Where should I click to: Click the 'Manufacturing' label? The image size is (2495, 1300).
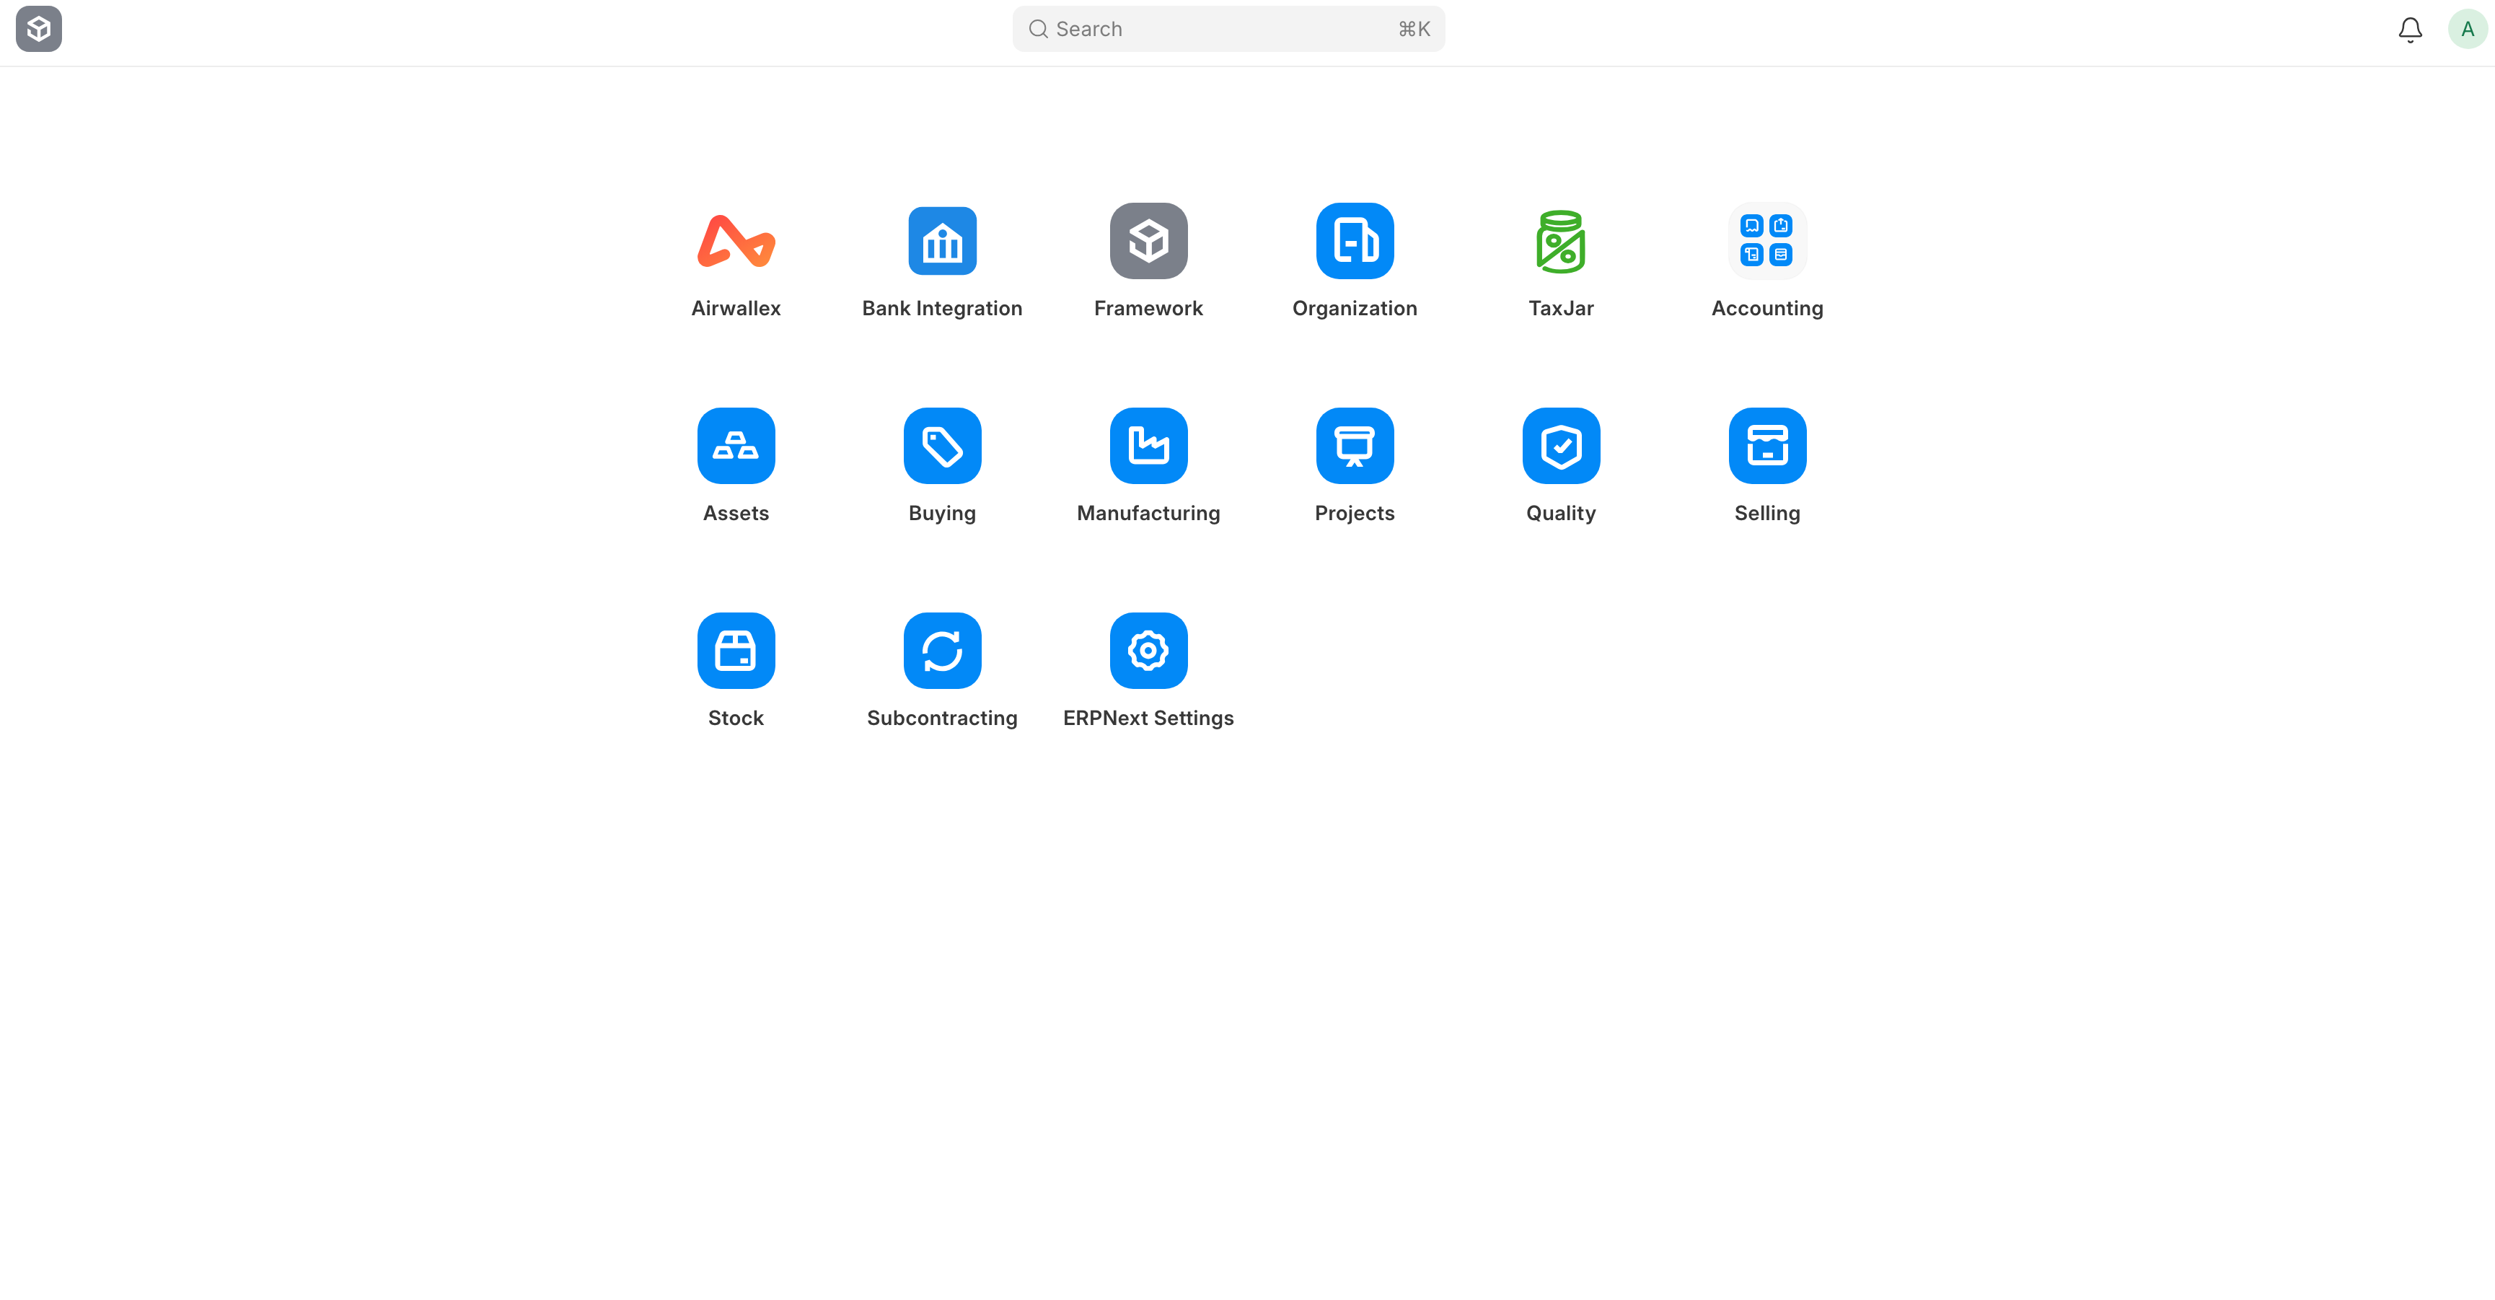(1149, 514)
